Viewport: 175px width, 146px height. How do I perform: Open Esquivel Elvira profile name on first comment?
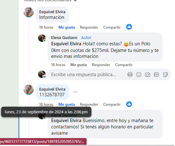(52, 12)
